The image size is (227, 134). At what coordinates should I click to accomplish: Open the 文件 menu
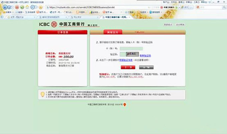pyautogui.click(x=174, y=2)
